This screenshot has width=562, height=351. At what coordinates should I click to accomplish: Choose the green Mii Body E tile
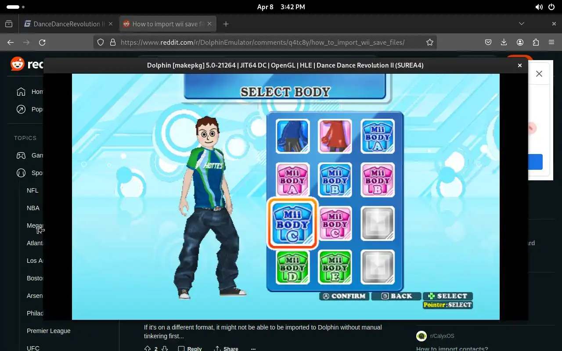[335, 267]
